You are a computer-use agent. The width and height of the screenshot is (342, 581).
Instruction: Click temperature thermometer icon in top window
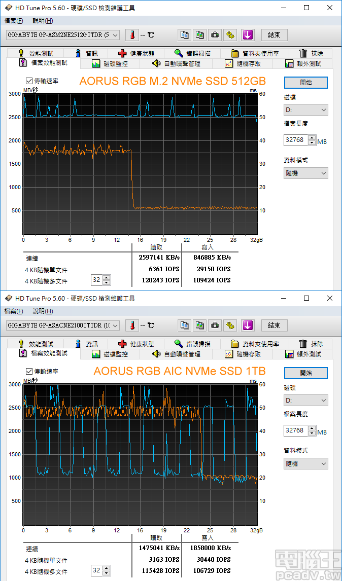pyautogui.click(x=132, y=35)
